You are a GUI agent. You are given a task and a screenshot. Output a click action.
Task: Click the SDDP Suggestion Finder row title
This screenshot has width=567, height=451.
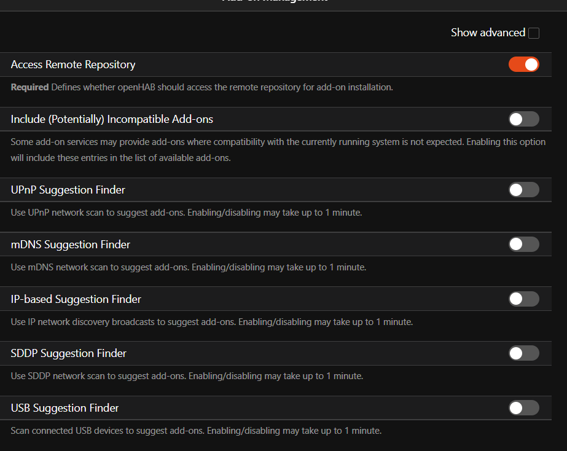click(69, 353)
